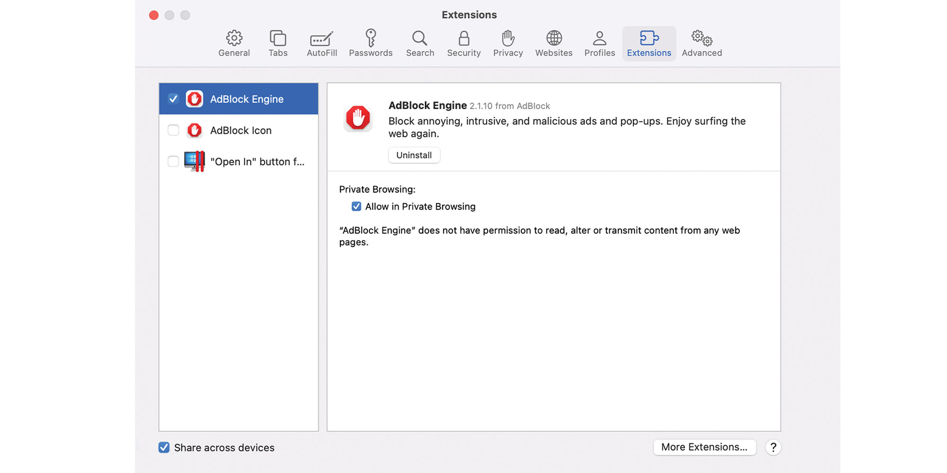This screenshot has width=947, height=473.
Task: Click the Uninstall button
Action: point(414,155)
